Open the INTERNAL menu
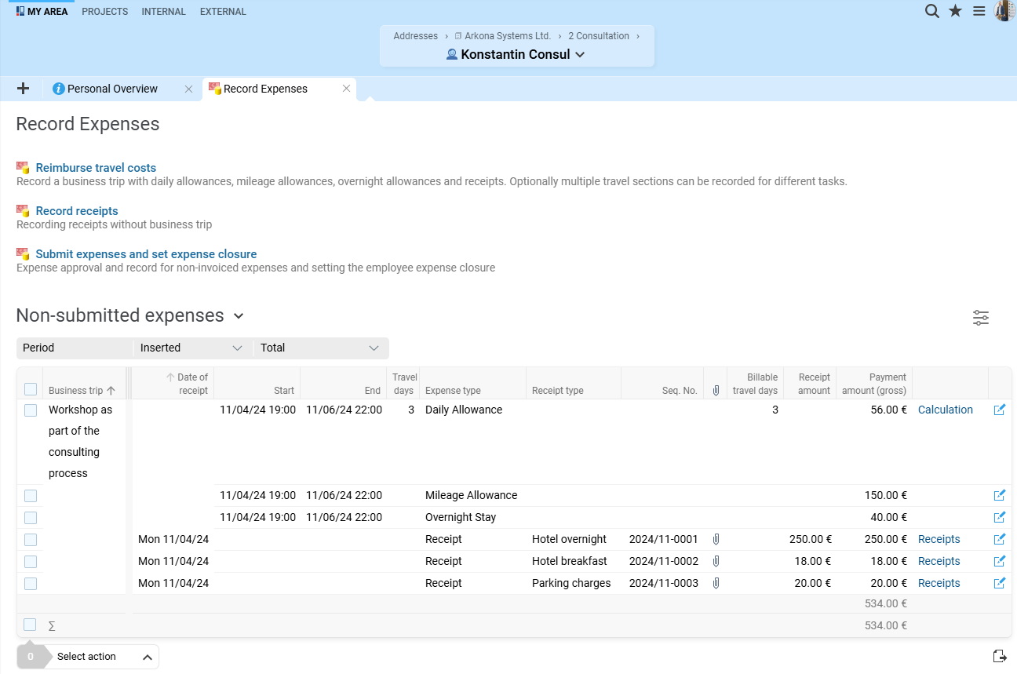1017x674 pixels. pyautogui.click(x=164, y=12)
